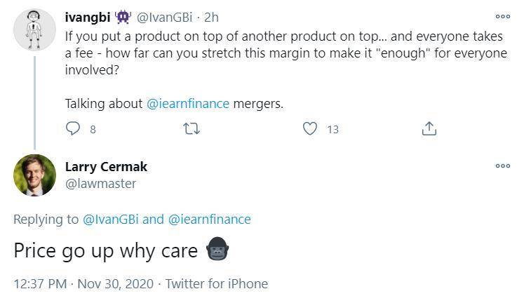The width and height of the screenshot is (524, 303).
Task: Click the Larry Cermak display name
Action: [x=106, y=167]
